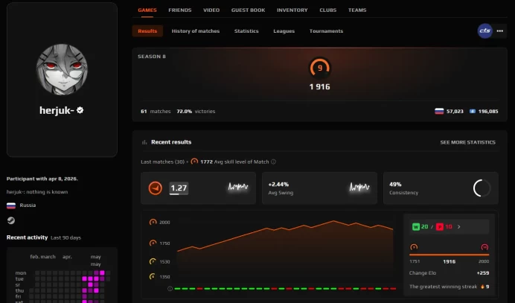Image resolution: width=515 pixels, height=303 pixels.
Task: Open the 1.27 rating card
Action: pyautogui.click(x=198, y=188)
